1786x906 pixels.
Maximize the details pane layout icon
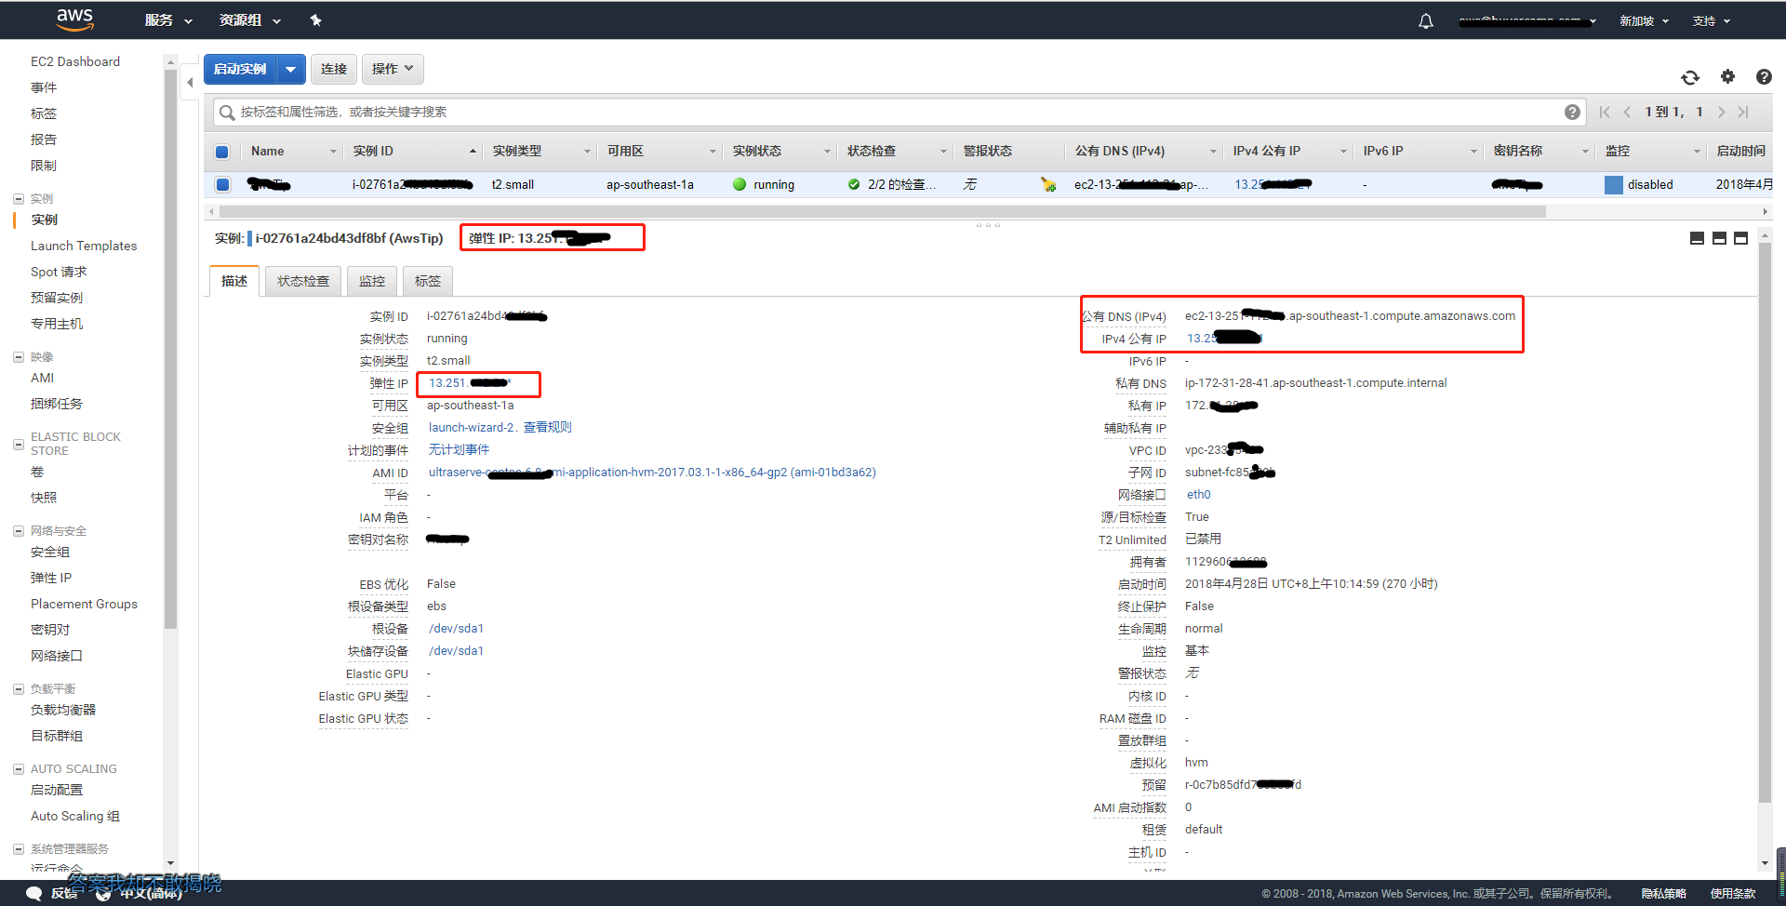[1740, 238]
